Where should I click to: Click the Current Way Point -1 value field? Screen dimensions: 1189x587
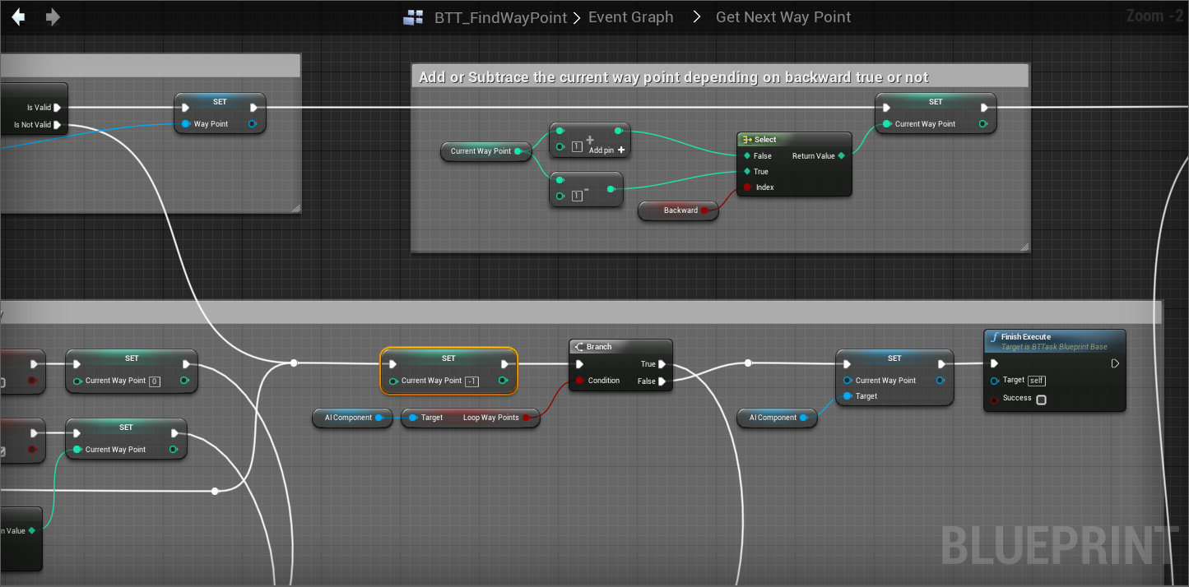[471, 381]
